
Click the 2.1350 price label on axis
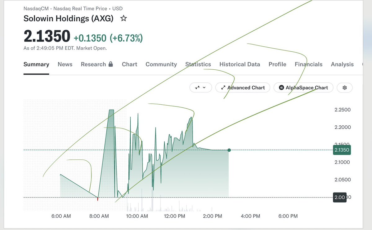pyautogui.click(x=342, y=150)
